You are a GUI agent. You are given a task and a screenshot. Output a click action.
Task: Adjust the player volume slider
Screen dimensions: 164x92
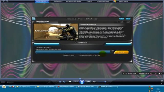pyautogui.click(x=101, y=82)
